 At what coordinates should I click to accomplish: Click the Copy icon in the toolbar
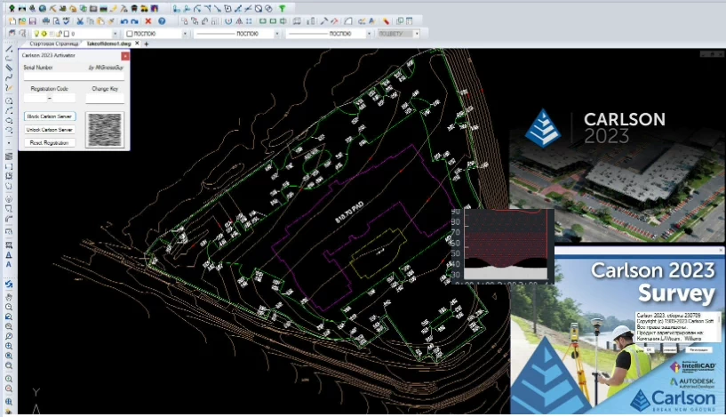[x=91, y=20]
